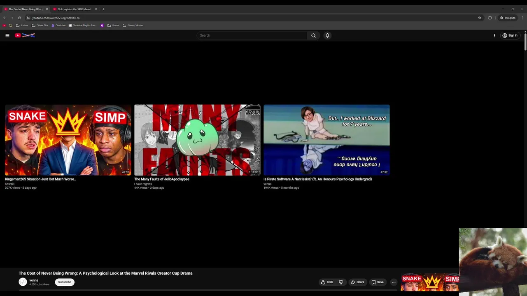527x296 pixels.
Task: Open the Pirate Software Narcissist video thumbnail
Action: tap(326, 140)
